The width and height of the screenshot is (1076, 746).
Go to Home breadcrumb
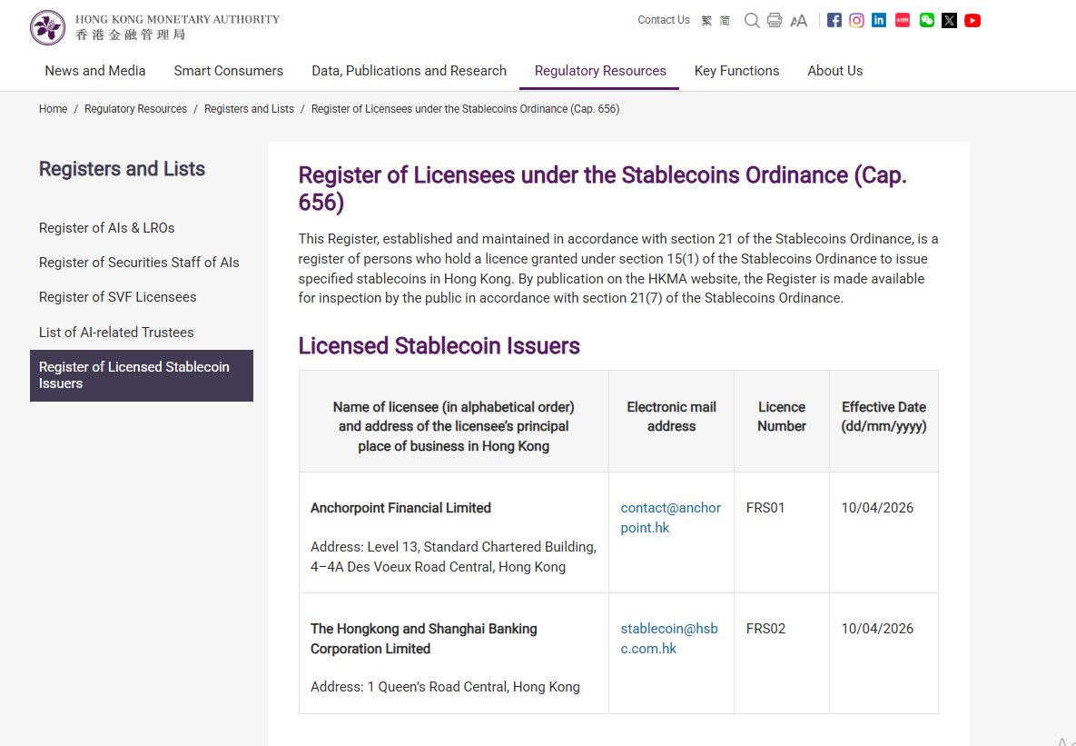tap(53, 108)
